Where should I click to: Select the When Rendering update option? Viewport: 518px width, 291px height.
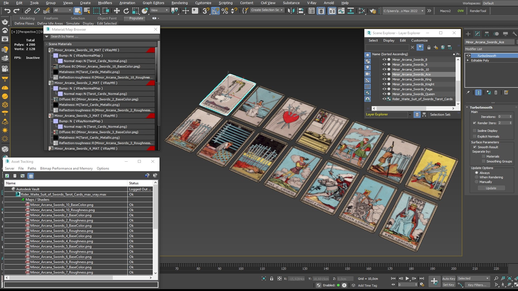pos(477,177)
